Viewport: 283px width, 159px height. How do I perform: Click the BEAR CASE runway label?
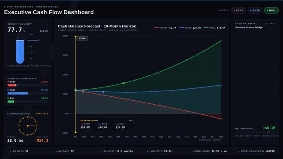(42, 114)
